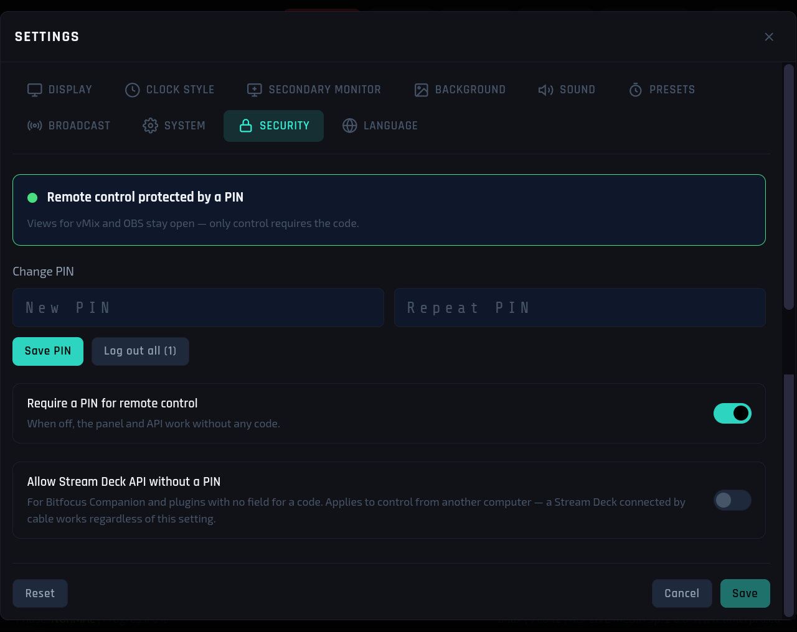Click the Secondary Monitor screen icon
This screenshot has width=797, height=632.
click(x=255, y=90)
